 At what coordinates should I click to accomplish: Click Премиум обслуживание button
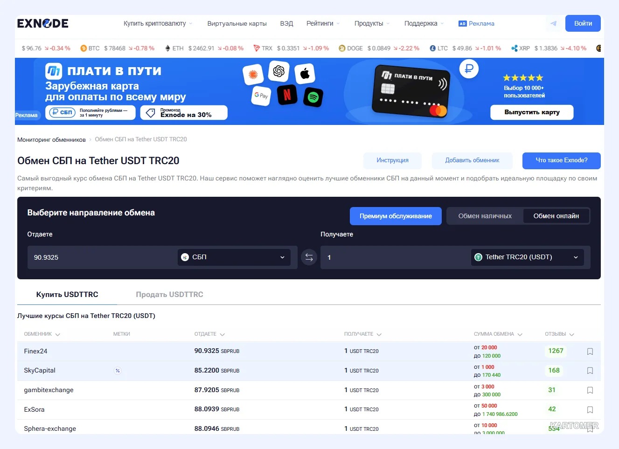pos(396,216)
